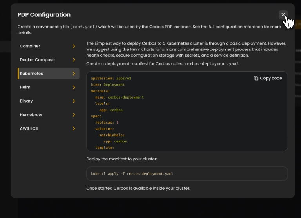The image size is (301, 218).
Task: Open the AWS ECS tab
Action: [48, 128]
